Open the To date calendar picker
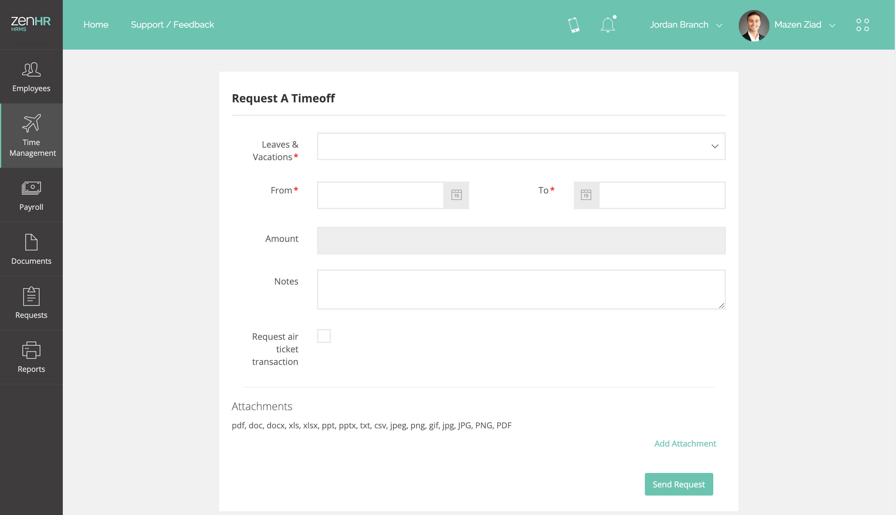896x515 pixels. tap(586, 195)
